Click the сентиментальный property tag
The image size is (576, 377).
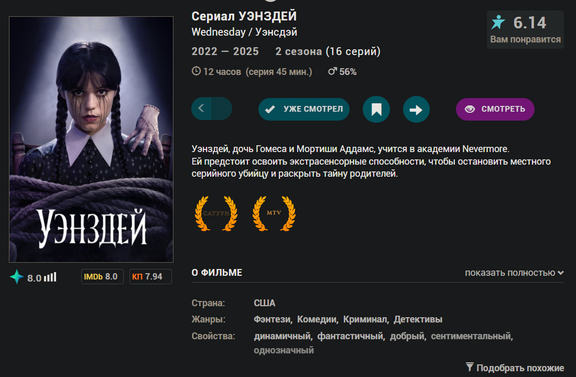point(471,336)
